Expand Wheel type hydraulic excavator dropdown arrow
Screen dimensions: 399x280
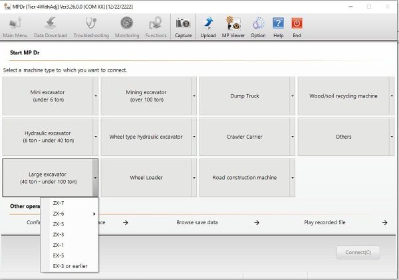[194, 137]
